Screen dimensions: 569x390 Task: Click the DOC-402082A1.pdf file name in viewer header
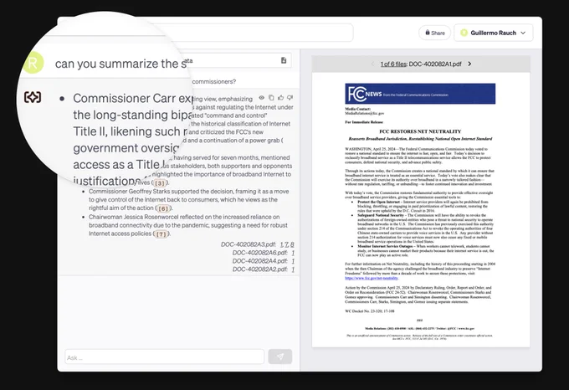(x=435, y=64)
